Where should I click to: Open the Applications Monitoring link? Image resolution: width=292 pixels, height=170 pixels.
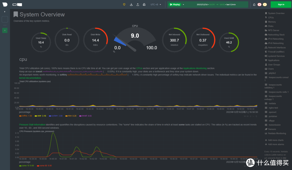click(195, 68)
